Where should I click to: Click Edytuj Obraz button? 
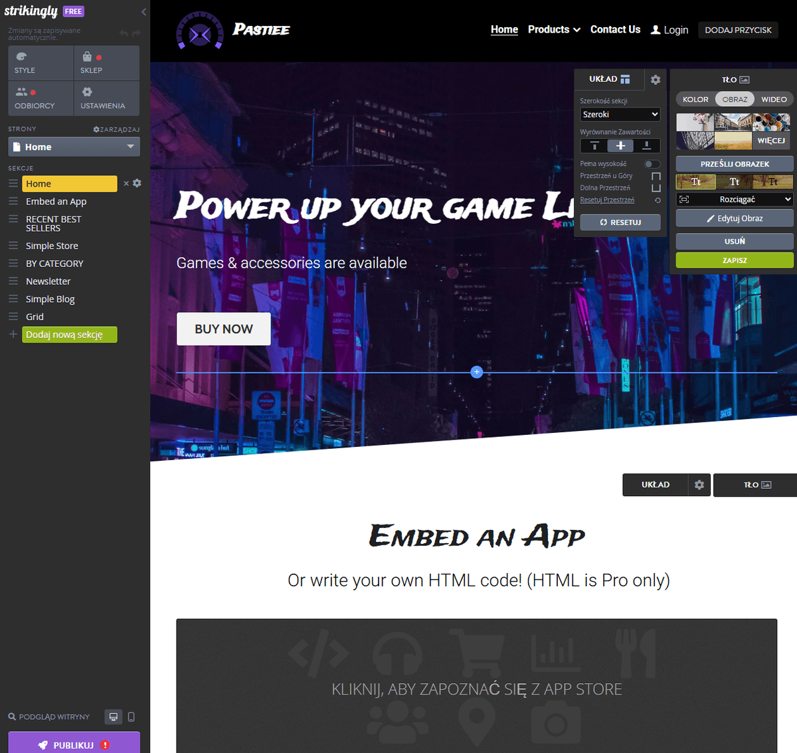pos(735,218)
